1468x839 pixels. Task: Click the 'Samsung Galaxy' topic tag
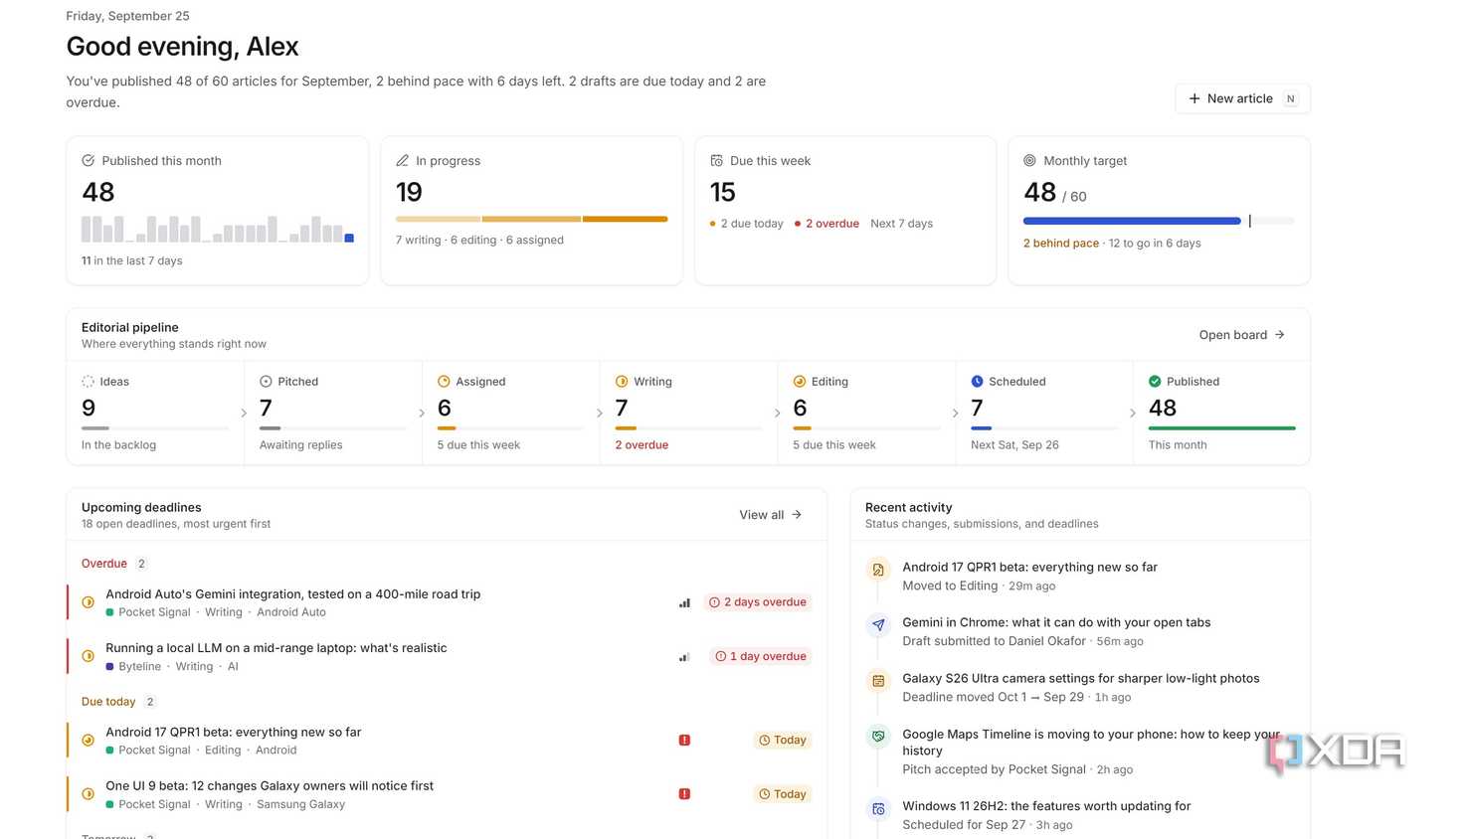300,805
